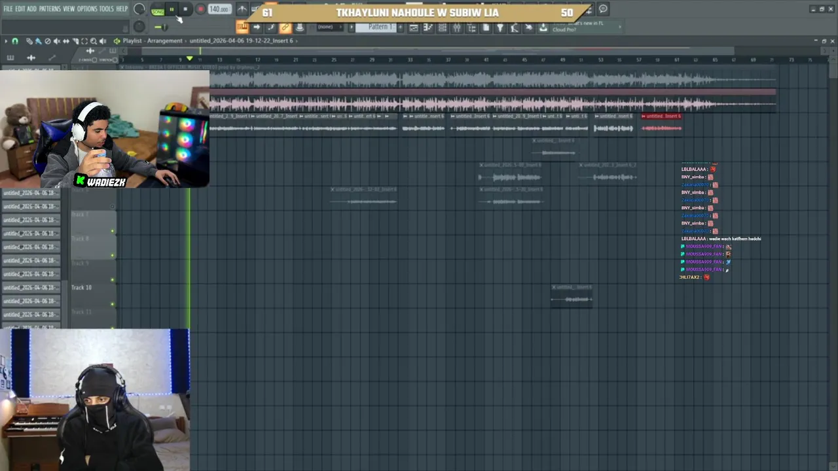Open the Pattern 1 selector

click(x=375, y=27)
